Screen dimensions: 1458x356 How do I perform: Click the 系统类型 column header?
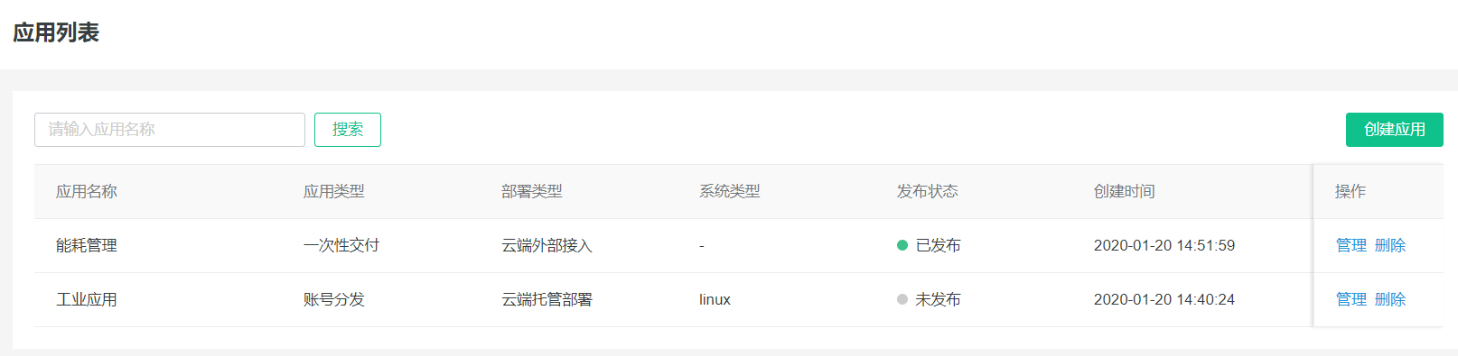(730, 191)
